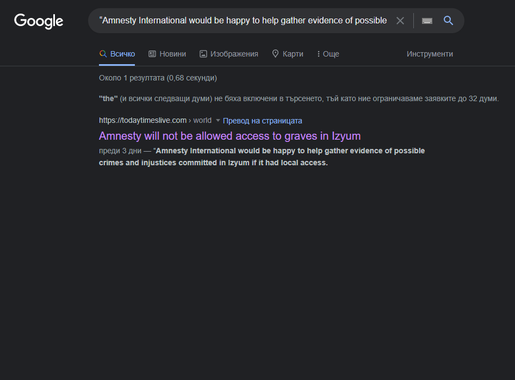Click the three-dot icon beside Още
515x380 pixels.
point(318,54)
